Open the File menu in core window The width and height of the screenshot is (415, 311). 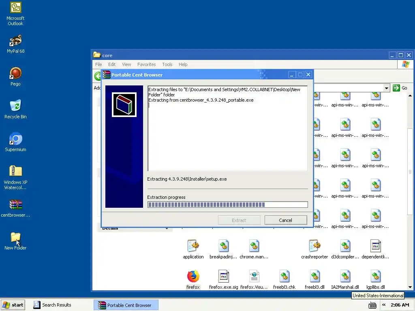(98, 64)
